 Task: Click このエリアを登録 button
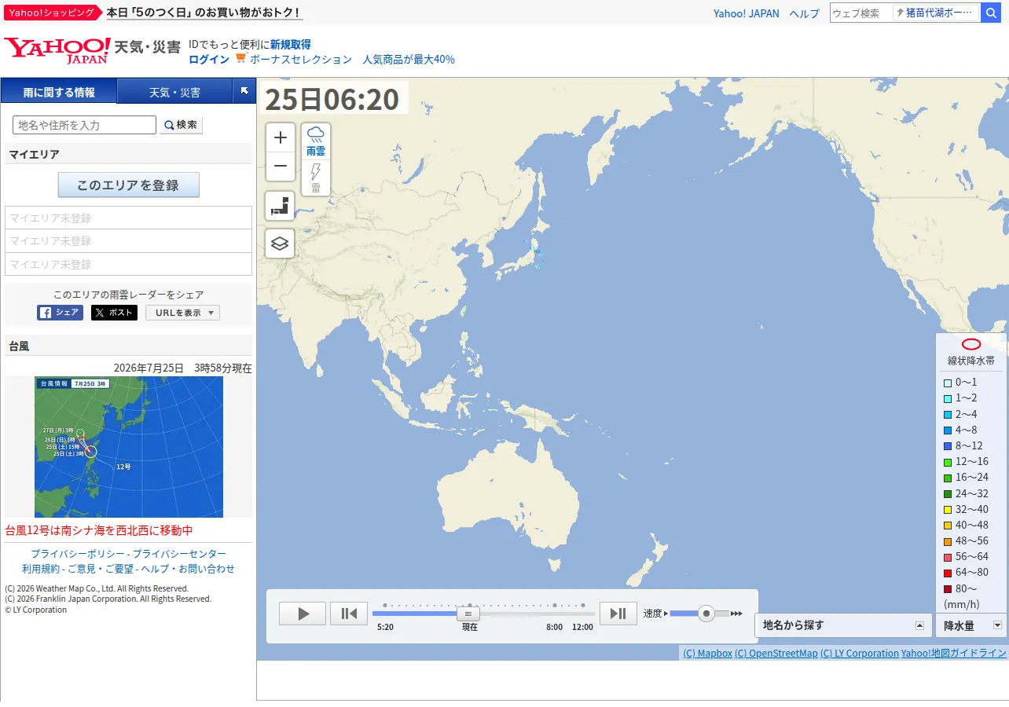click(128, 185)
